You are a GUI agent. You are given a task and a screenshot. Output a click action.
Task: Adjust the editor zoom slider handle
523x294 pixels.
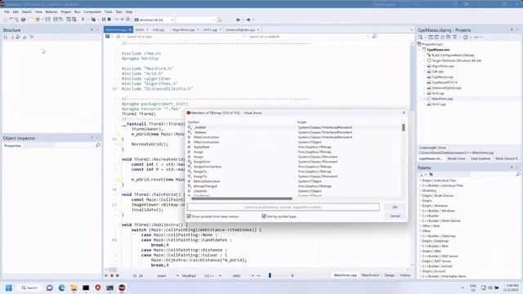click(x=270, y=275)
